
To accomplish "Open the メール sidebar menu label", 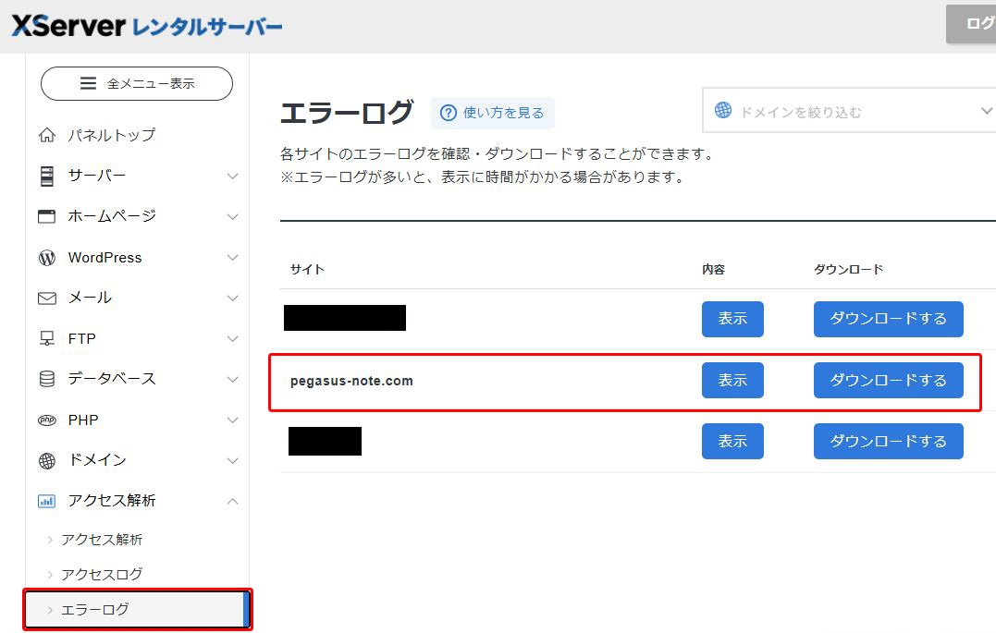I will [90, 298].
